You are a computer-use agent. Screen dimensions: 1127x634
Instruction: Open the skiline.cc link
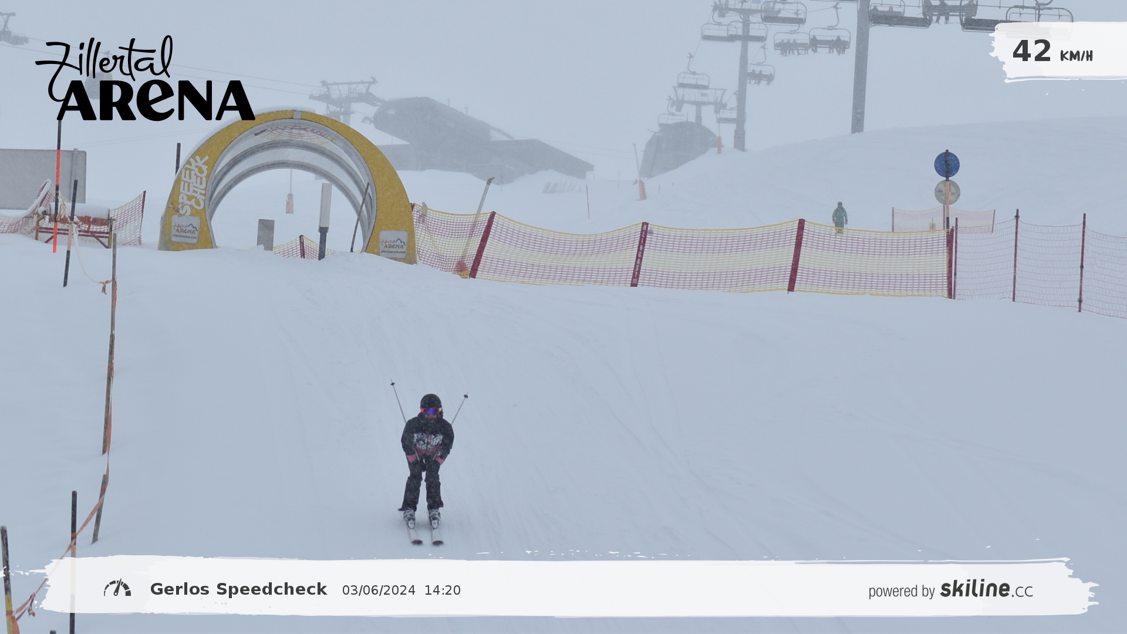pos(986,589)
